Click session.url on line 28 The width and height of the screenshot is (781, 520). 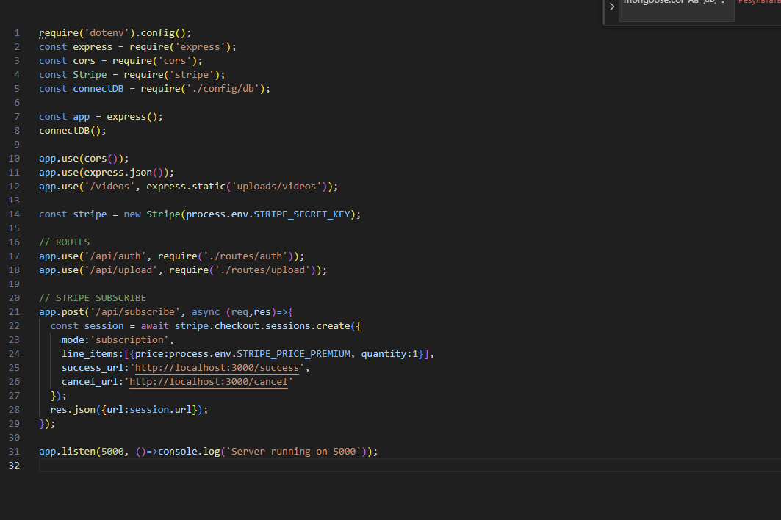160,409
